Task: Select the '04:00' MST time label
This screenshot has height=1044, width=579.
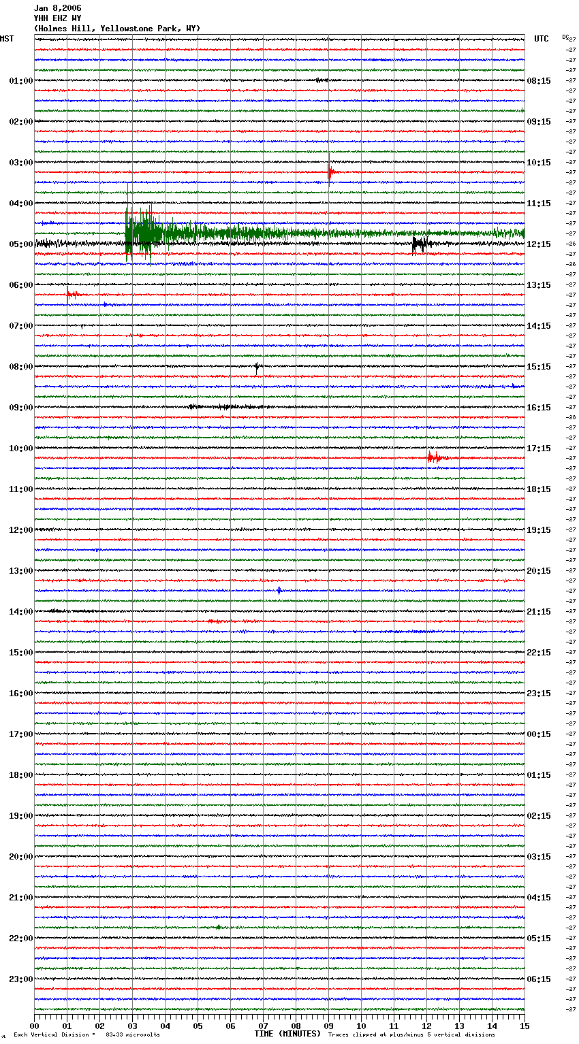Action: click(x=21, y=203)
